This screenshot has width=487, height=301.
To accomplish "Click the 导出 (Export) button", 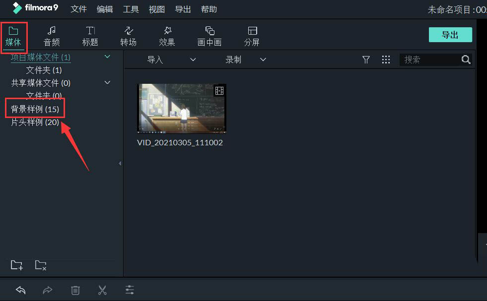I will click(x=450, y=35).
